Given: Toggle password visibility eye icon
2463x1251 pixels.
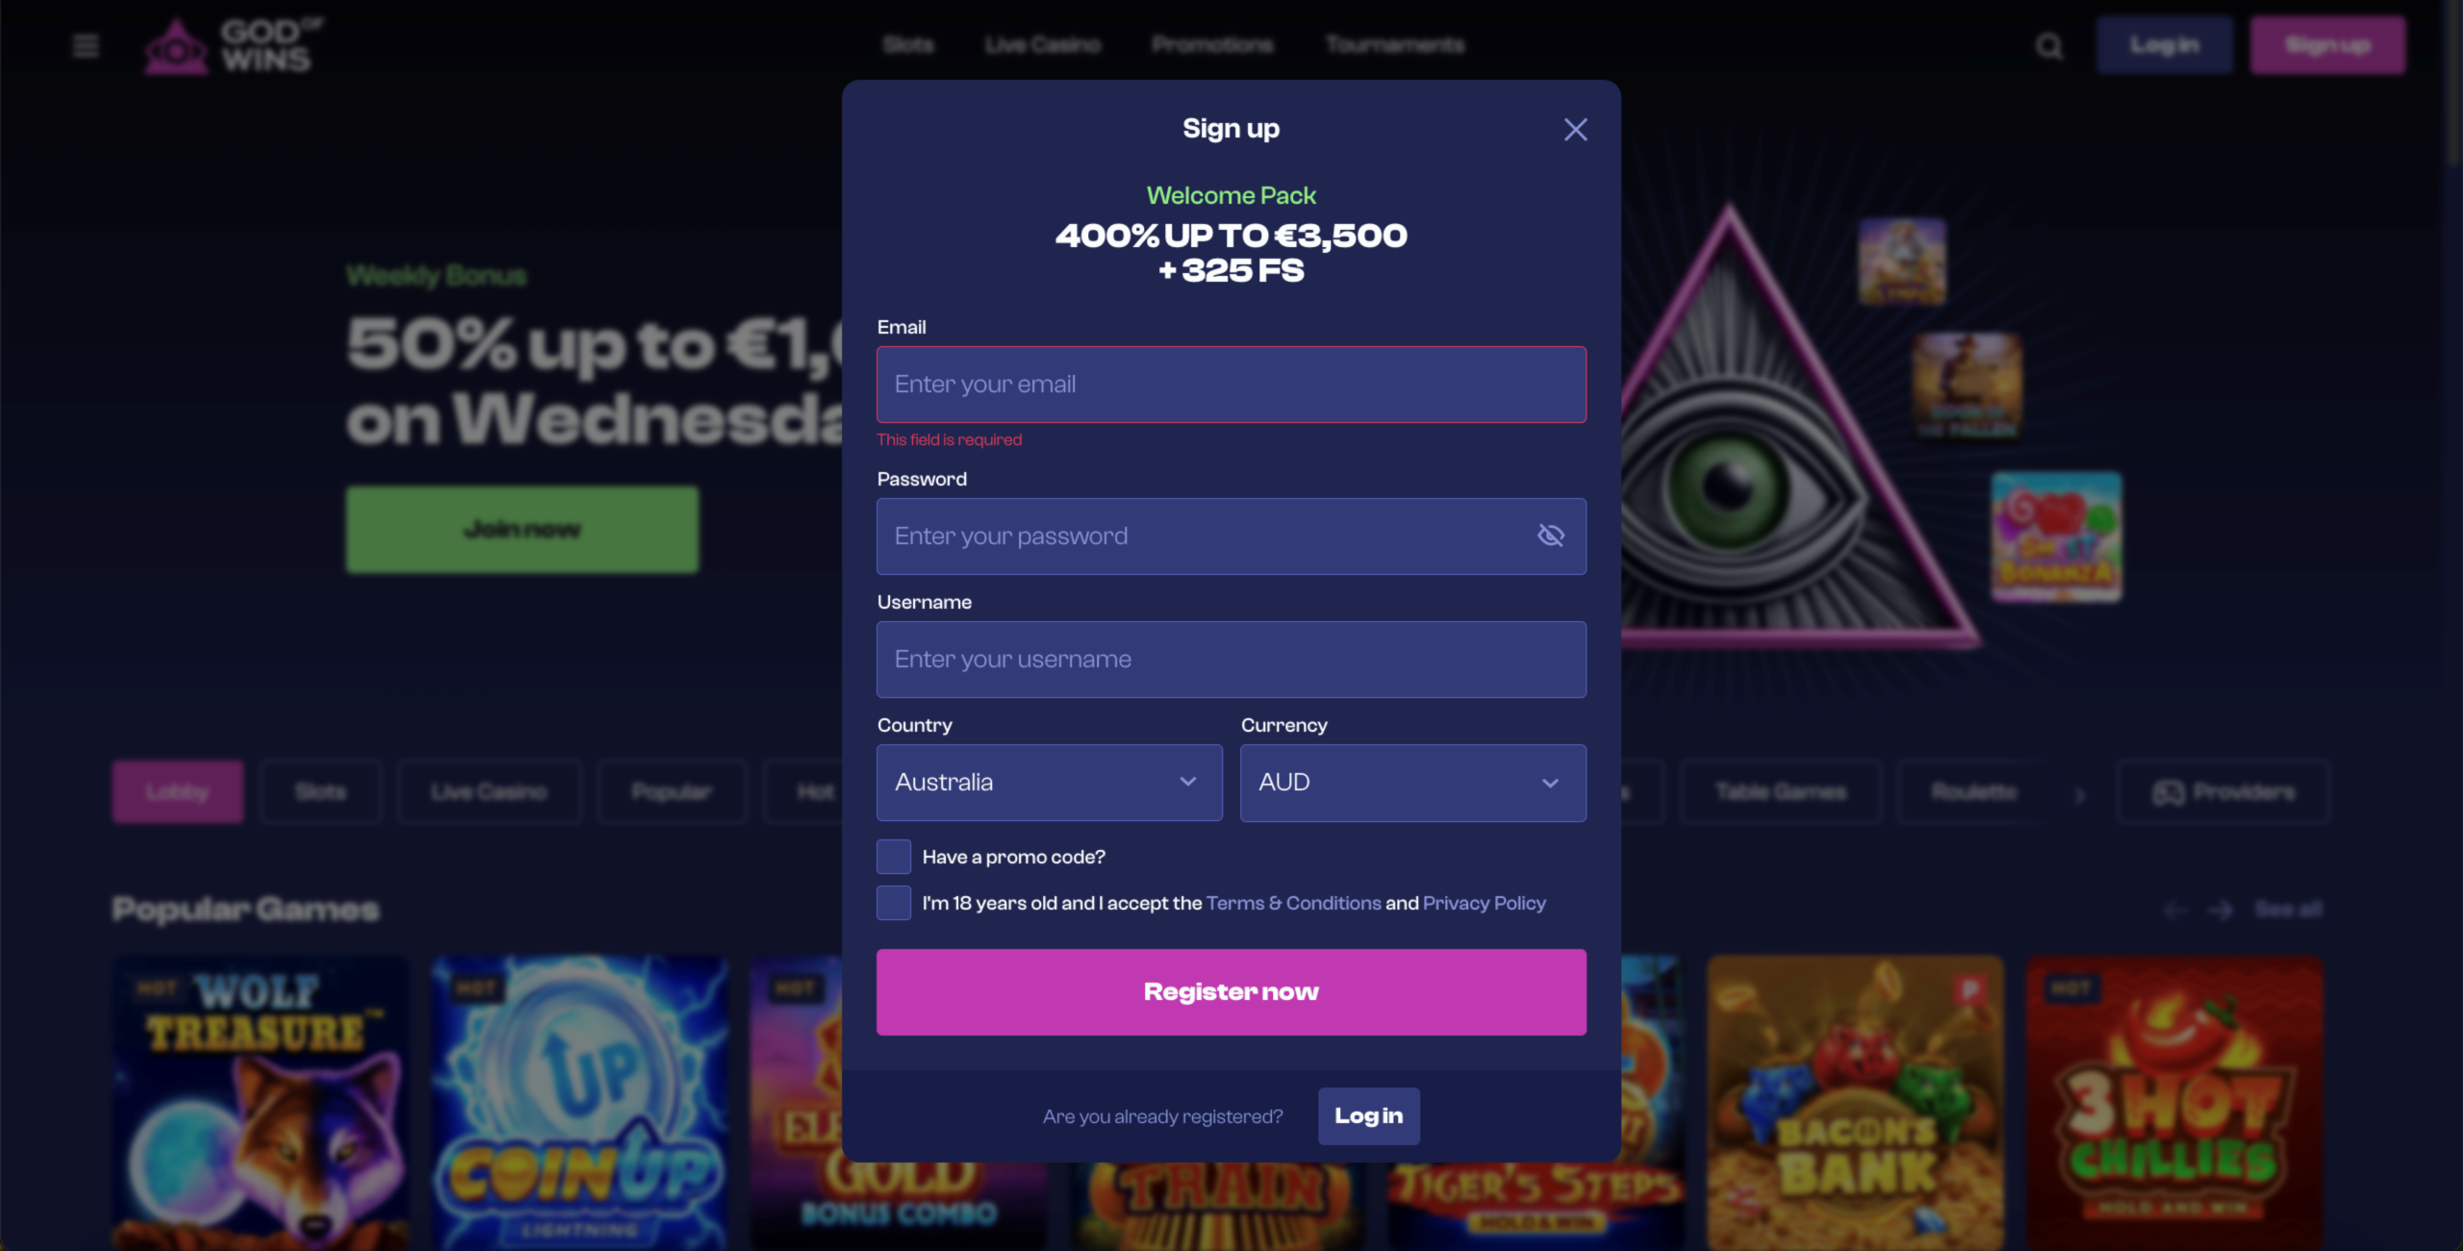Looking at the screenshot, I should [1551, 536].
